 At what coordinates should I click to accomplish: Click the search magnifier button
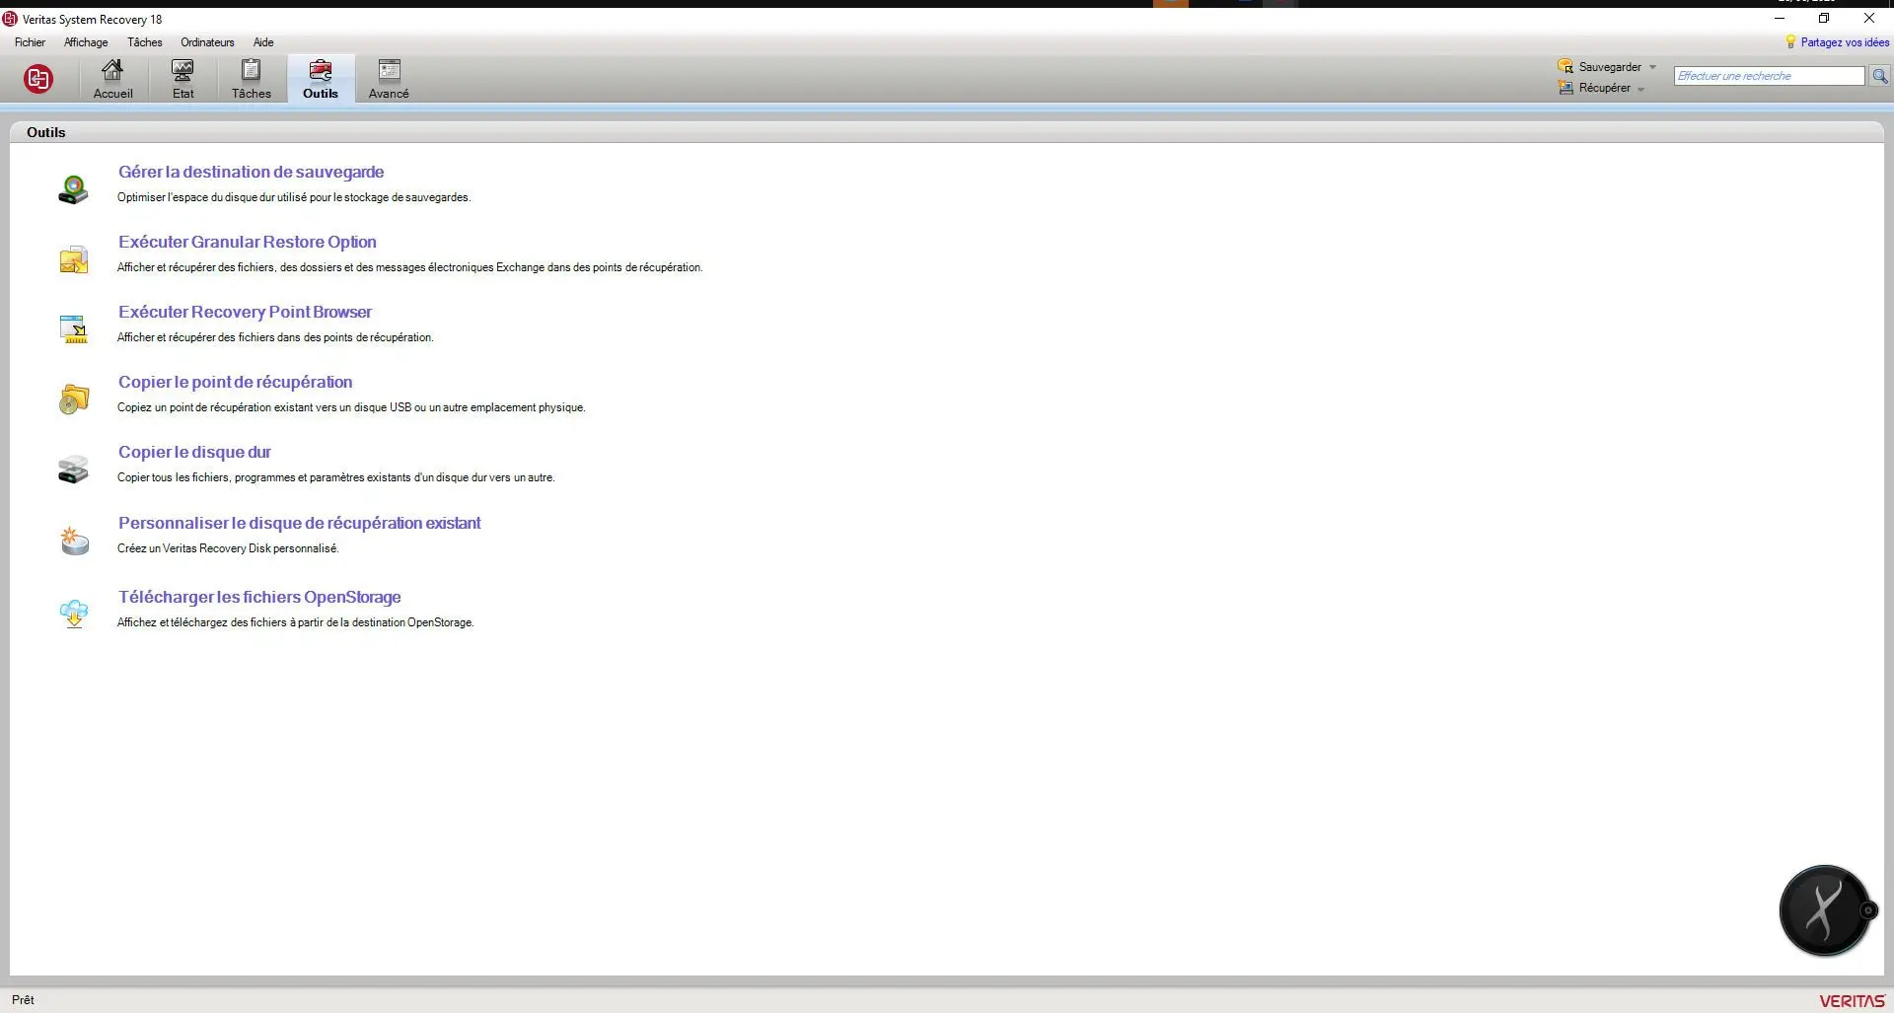click(1880, 76)
